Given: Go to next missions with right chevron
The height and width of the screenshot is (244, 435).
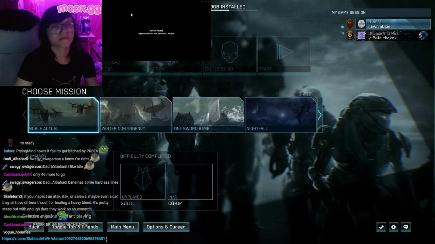Looking at the screenshot, I should [319, 115].
